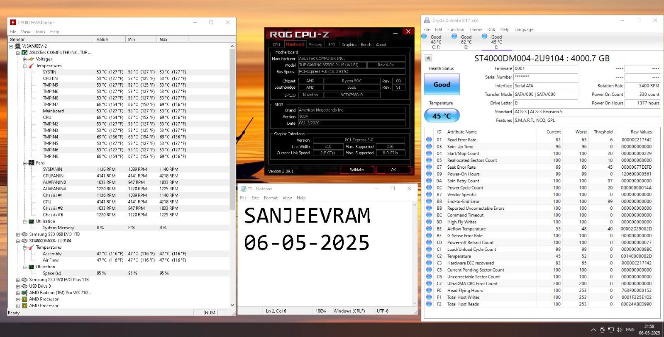Switch to Memory tab in ROG CPU-Z
This screenshot has width=664, height=337.
tap(315, 44)
